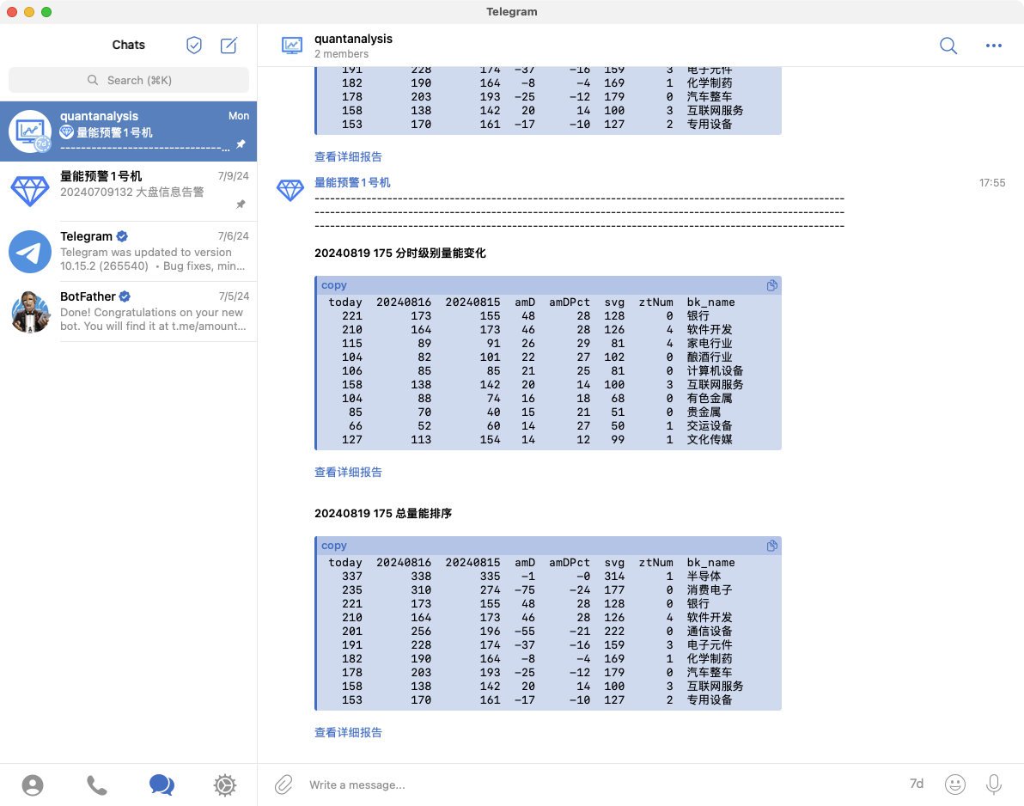Click BotFather avatar thumbnail

(30, 312)
